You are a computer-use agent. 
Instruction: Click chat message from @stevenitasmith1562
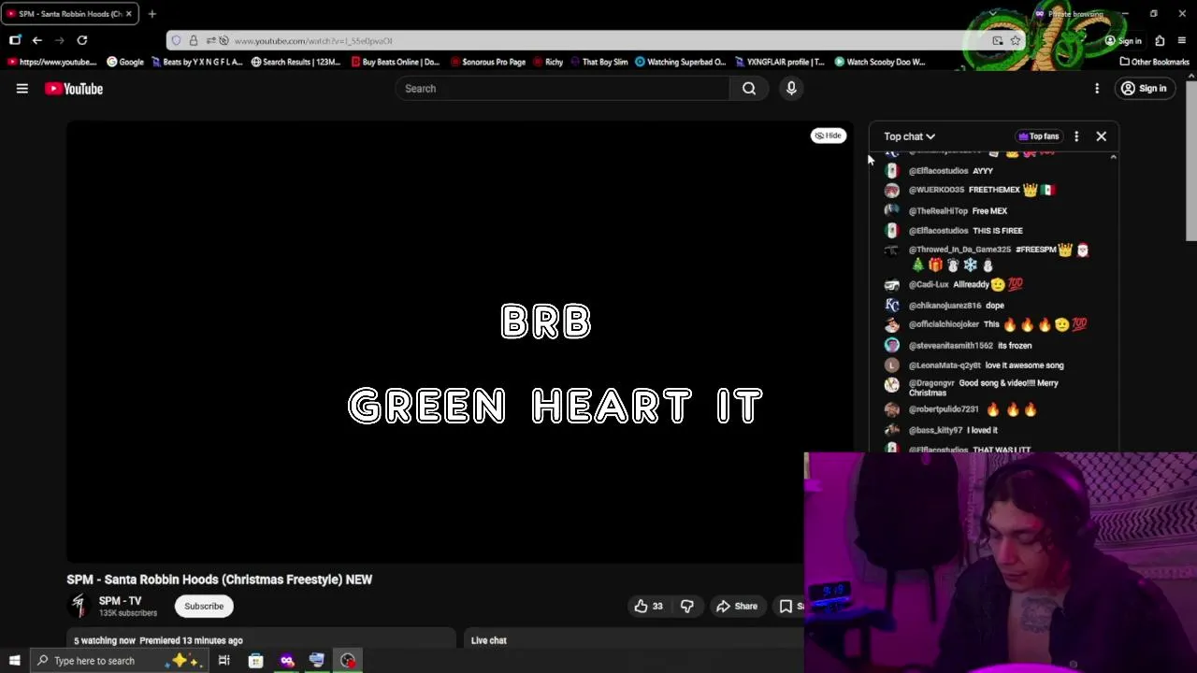click(991, 346)
